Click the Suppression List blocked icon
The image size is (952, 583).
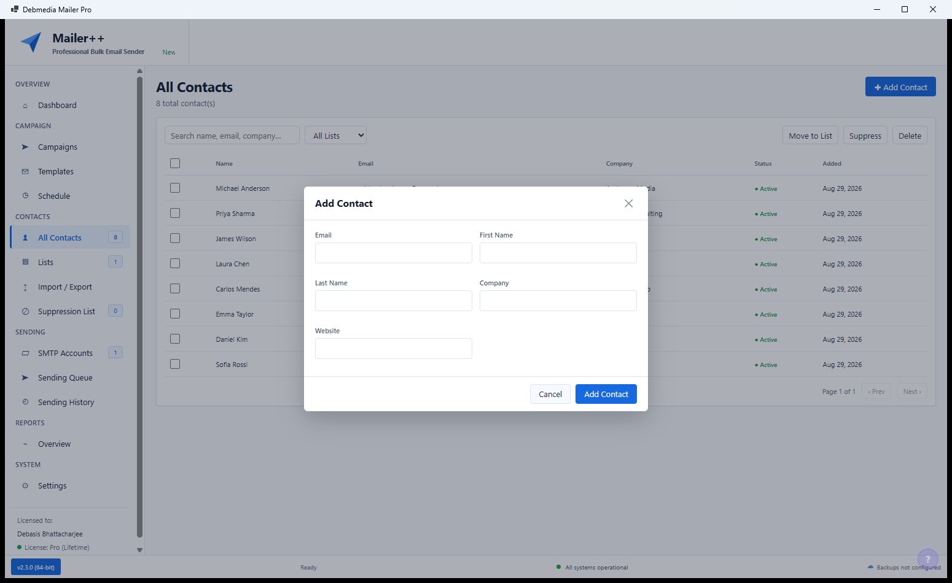tap(25, 312)
